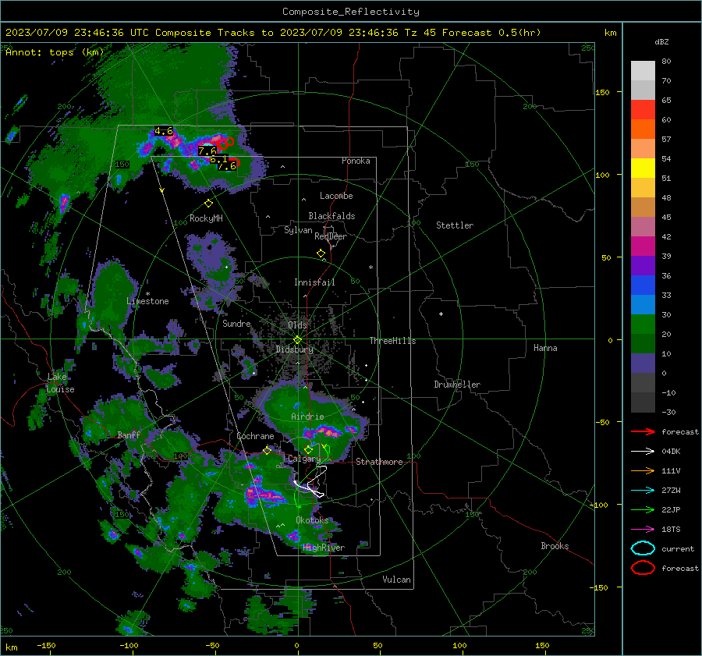The image size is (702, 656).
Task: Click the Airdrie city label
Action: (x=307, y=417)
